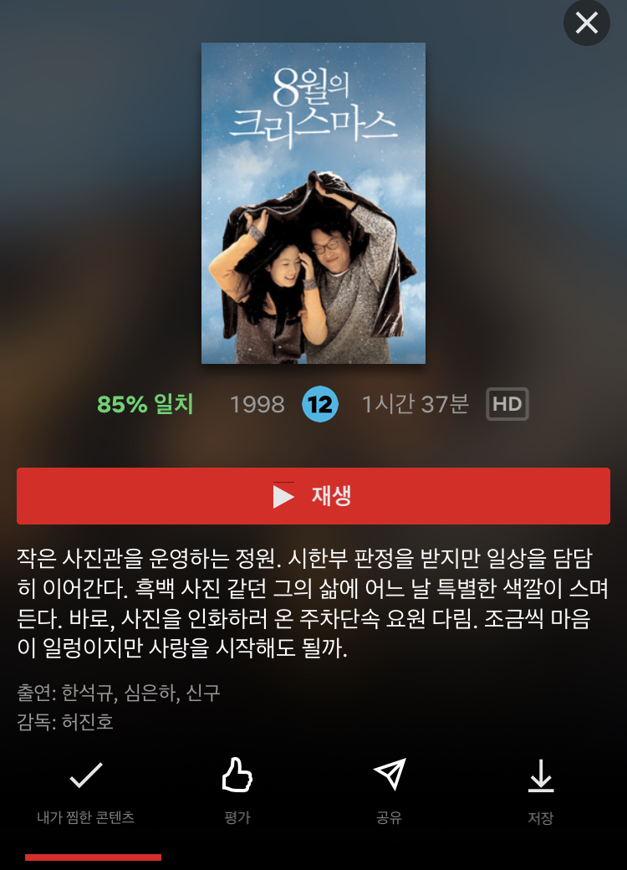
Task: Click the 공유 label
Action: click(390, 817)
